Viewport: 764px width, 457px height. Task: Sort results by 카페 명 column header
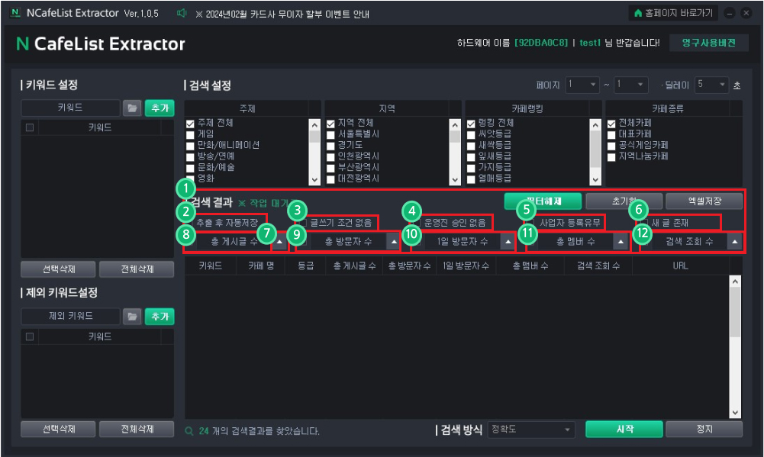click(x=261, y=266)
